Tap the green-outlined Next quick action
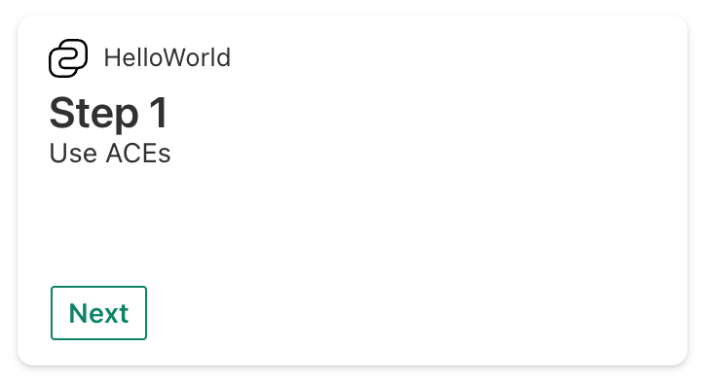Image resolution: width=707 pixels, height=383 pixels. (98, 313)
